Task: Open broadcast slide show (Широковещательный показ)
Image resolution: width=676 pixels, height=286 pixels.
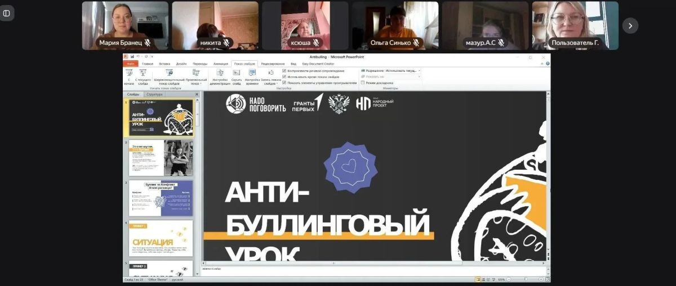Action: (170, 77)
